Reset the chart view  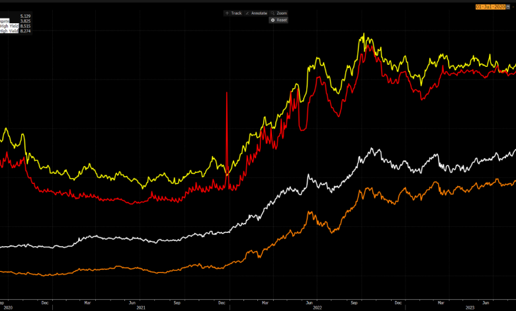point(279,21)
